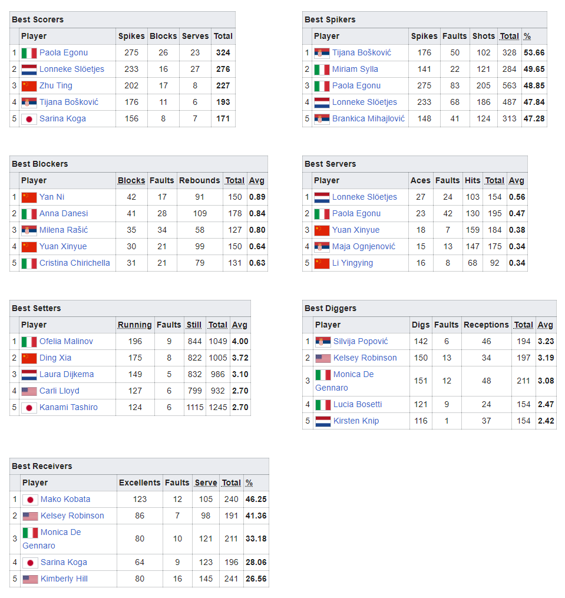Screen dimensions: 565x598
Task: Open Lucia Bosetti player page
Action: (x=358, y=404)
